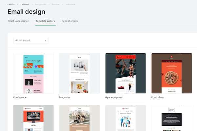Select the Gym equipment template thumbnail

point(126,73)
